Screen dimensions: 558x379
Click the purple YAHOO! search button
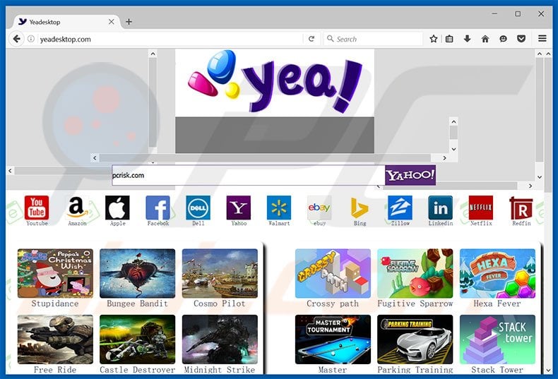tap(410, 175)
